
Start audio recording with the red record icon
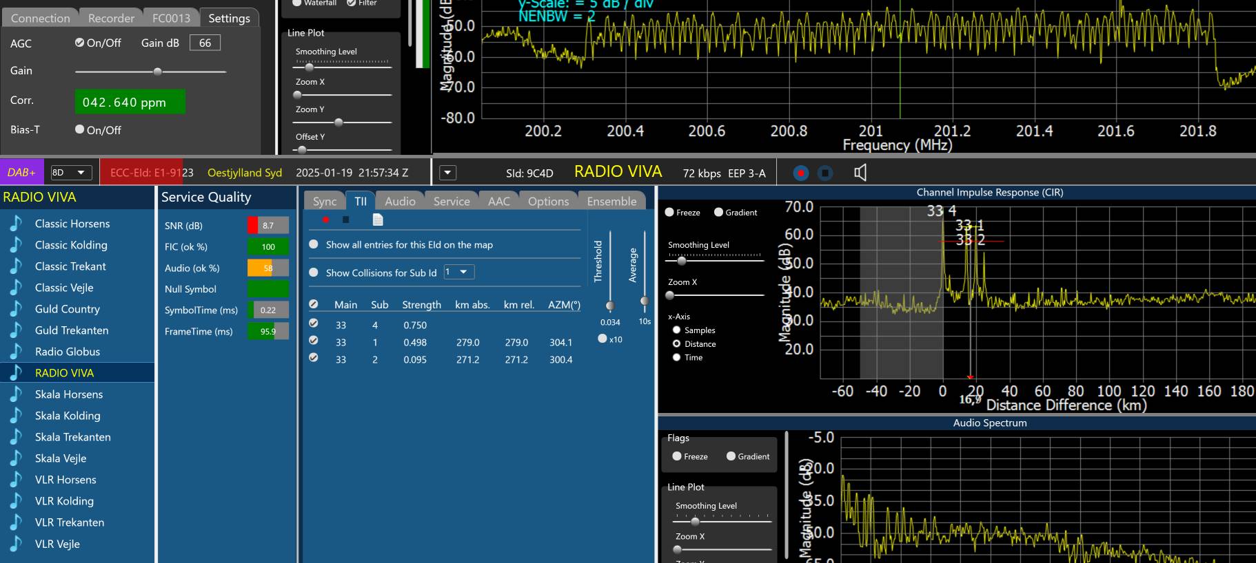pyautogui.click(x=800, y=173)
